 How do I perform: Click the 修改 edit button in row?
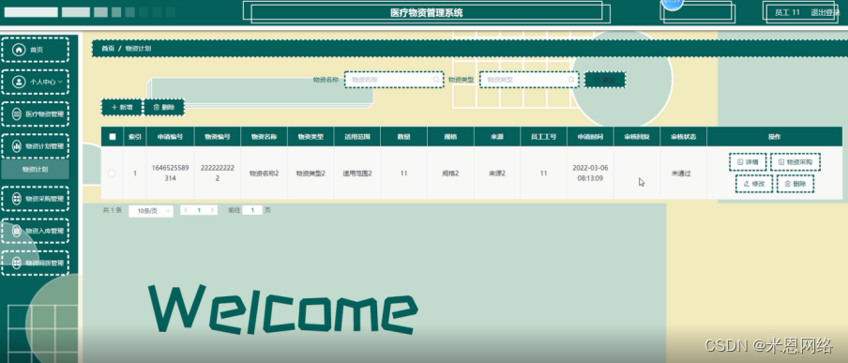click(x=754, y=184)
